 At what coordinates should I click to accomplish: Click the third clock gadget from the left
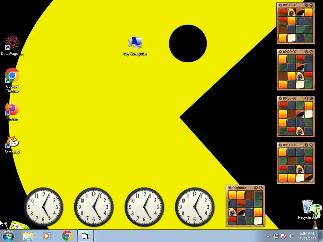click(144, 207)
